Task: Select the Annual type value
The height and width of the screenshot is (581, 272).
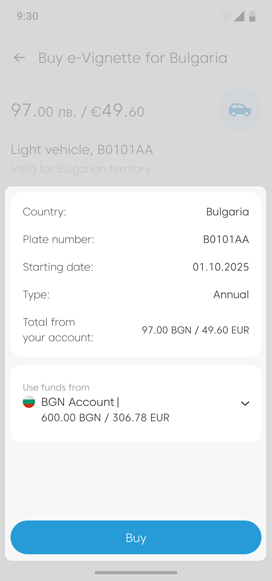Action: coord(231,294)
